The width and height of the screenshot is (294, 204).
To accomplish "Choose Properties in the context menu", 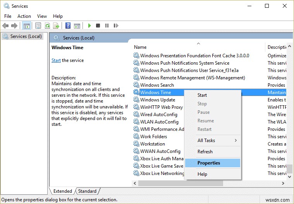I will click(x=213, y=163).
